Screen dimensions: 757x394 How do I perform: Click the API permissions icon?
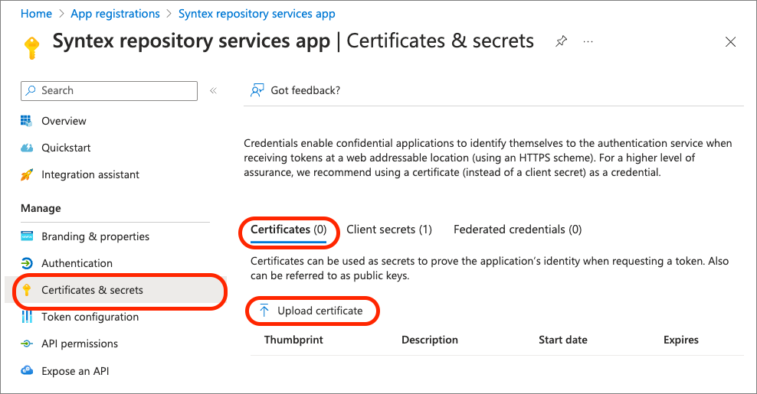click(27, 344)
